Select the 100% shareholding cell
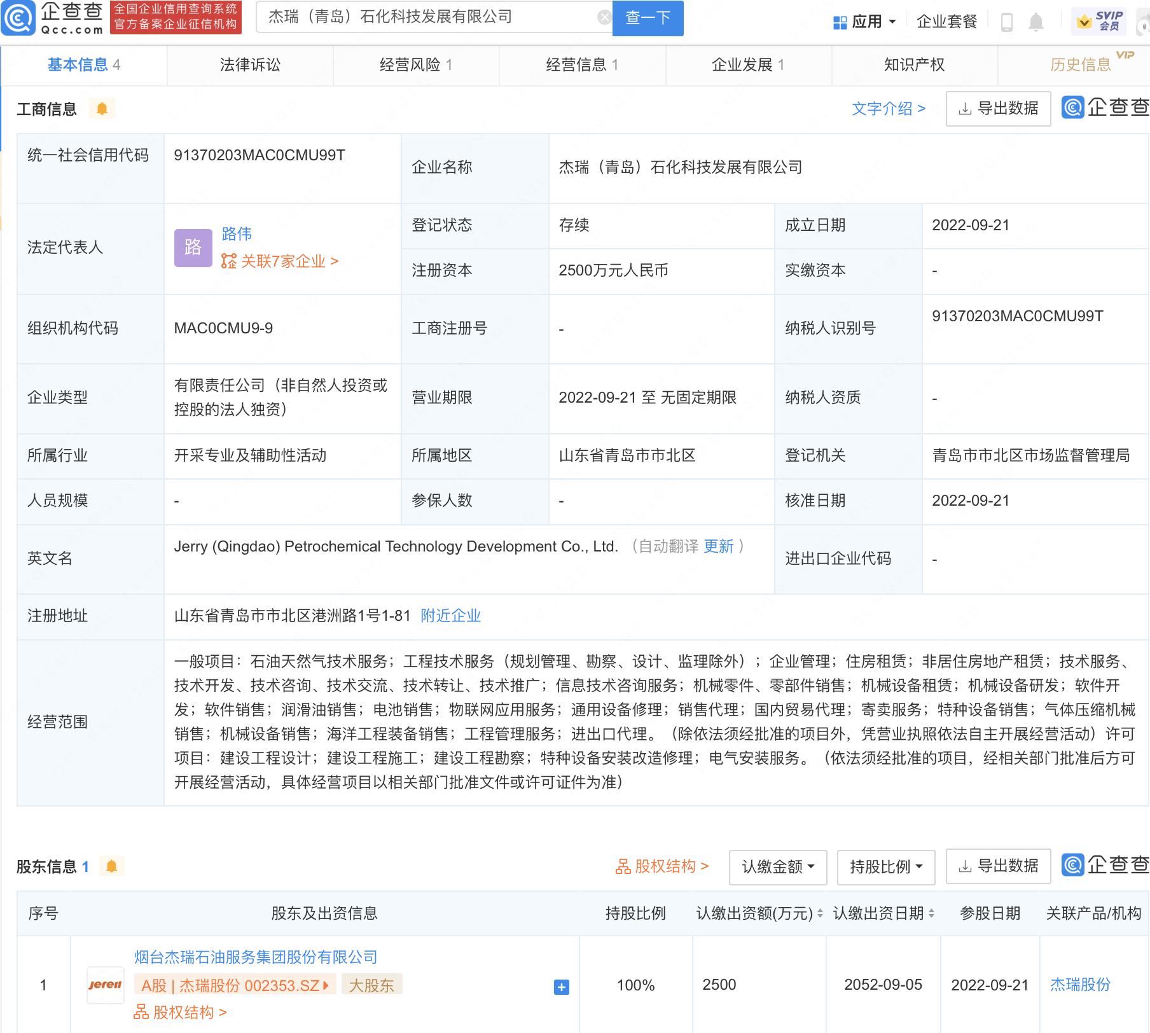Viewport: 1150px width, 1033px height. click(635, 985)
